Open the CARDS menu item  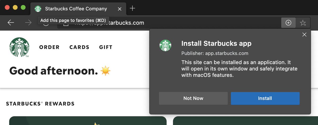pos(79,47)
